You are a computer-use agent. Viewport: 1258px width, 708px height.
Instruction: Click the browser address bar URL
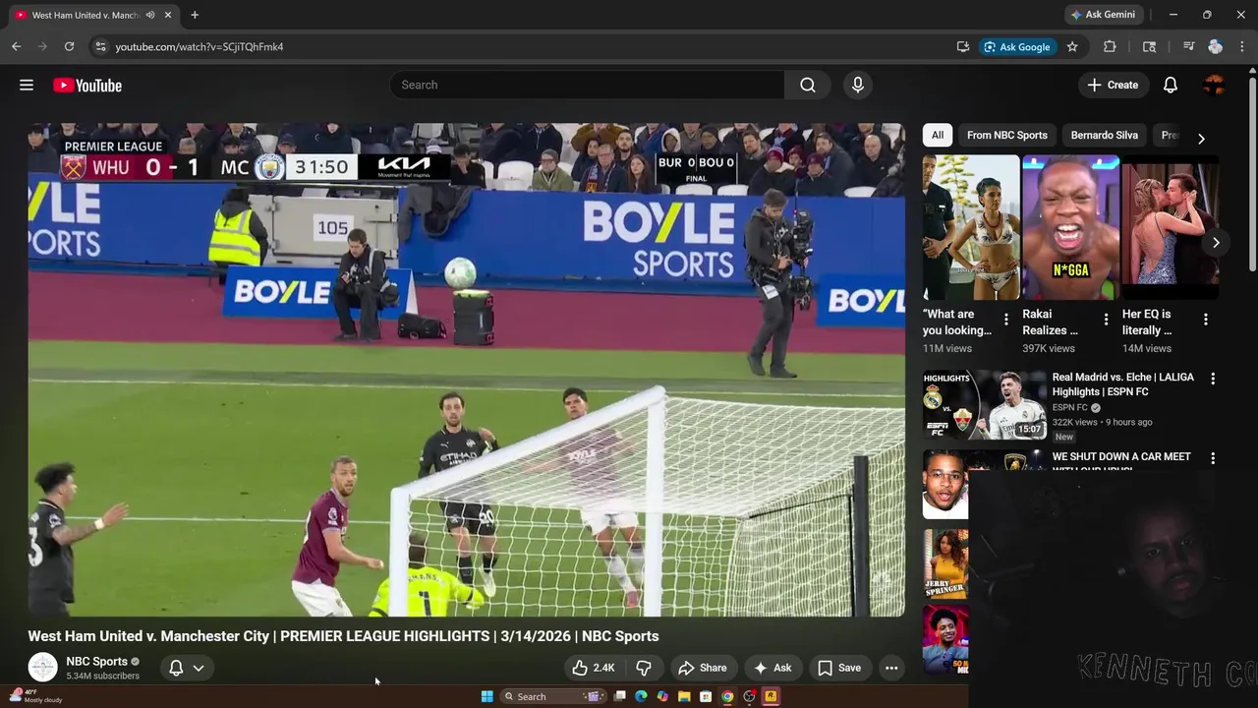click(x=199, y=46)
